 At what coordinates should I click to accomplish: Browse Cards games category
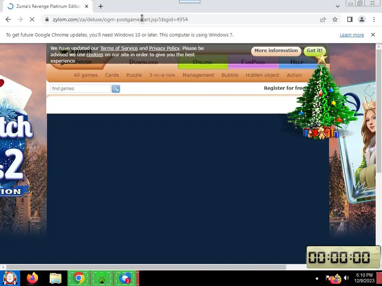[112, 75]
